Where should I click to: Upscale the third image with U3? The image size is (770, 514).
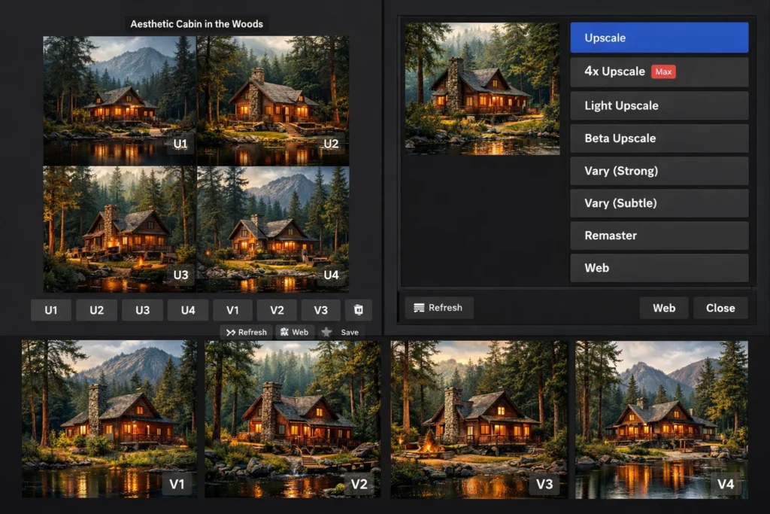(141, 309)
